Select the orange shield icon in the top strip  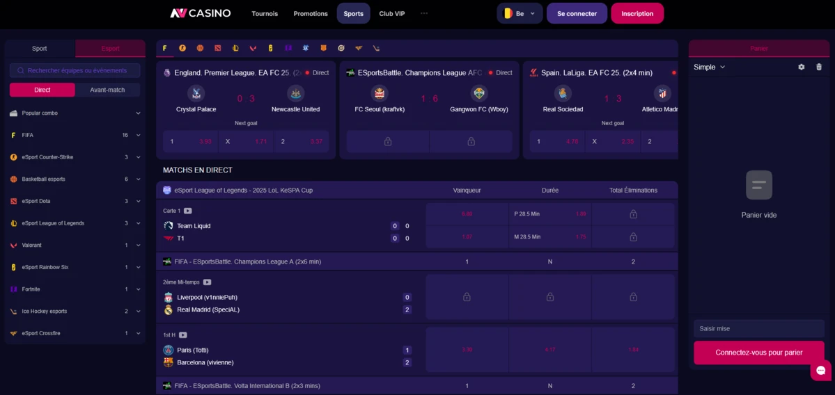(323, 48)
